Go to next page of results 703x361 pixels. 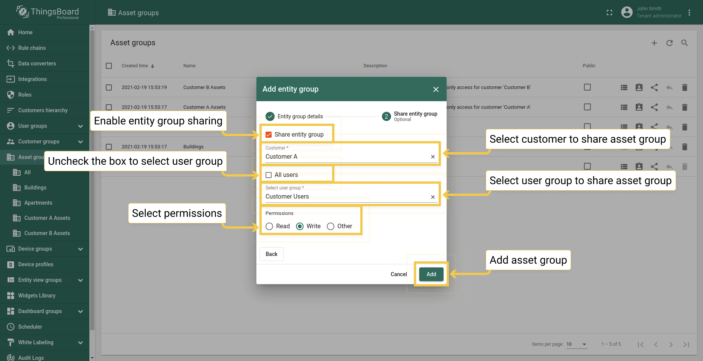tap(671, 345)
